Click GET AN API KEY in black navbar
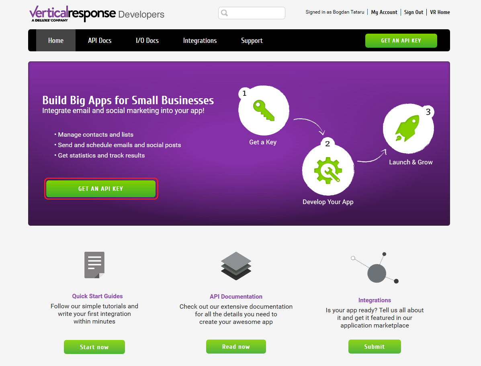Screen dimensions: 481x366 click(x=401, y=41)
